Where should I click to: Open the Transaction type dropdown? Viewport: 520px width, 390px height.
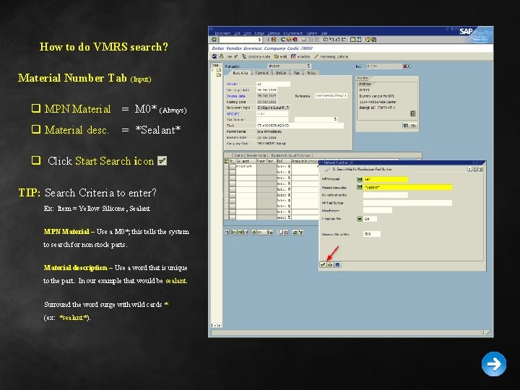pos(309,66)
